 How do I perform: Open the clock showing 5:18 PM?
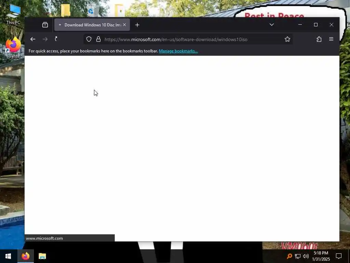tap(321, 256)
